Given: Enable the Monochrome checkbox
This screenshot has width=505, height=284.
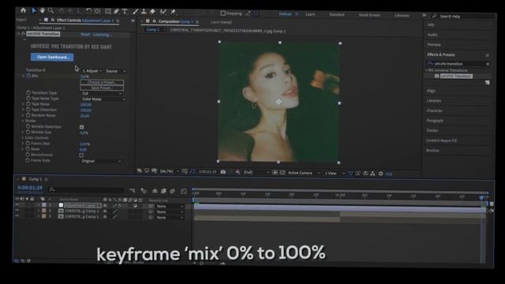Looking at the screenshot, I should point(81,155).
